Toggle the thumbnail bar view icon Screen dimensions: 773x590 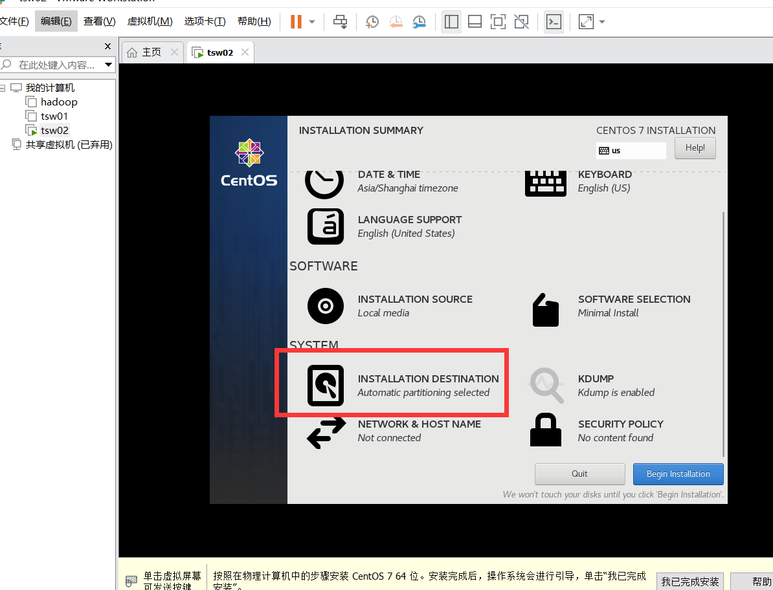(x=475, y=21)
